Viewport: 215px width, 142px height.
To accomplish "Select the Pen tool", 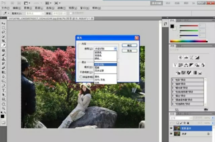I will coord(3,86).
